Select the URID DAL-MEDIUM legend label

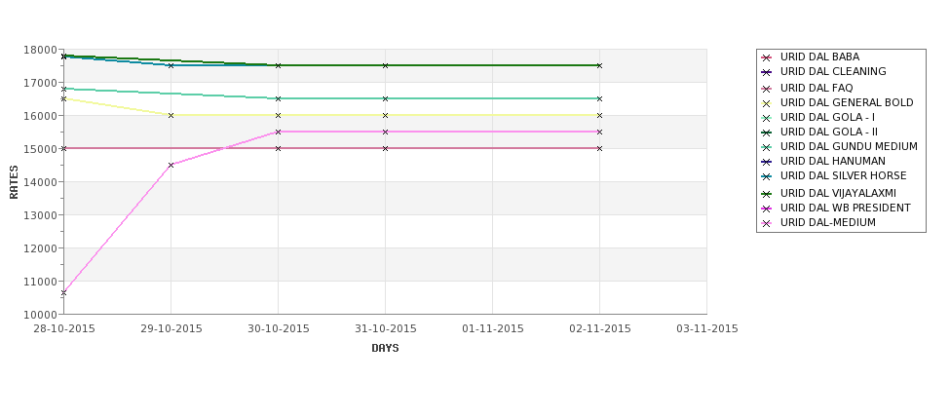827,223
